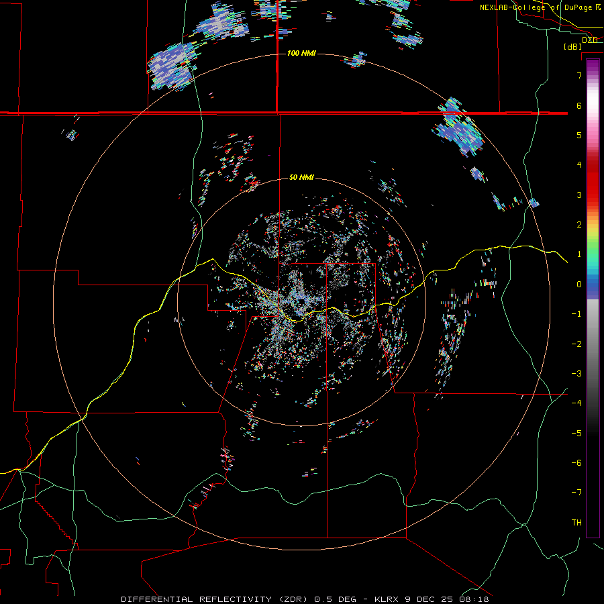Click the 1 dB scale value

579,254
